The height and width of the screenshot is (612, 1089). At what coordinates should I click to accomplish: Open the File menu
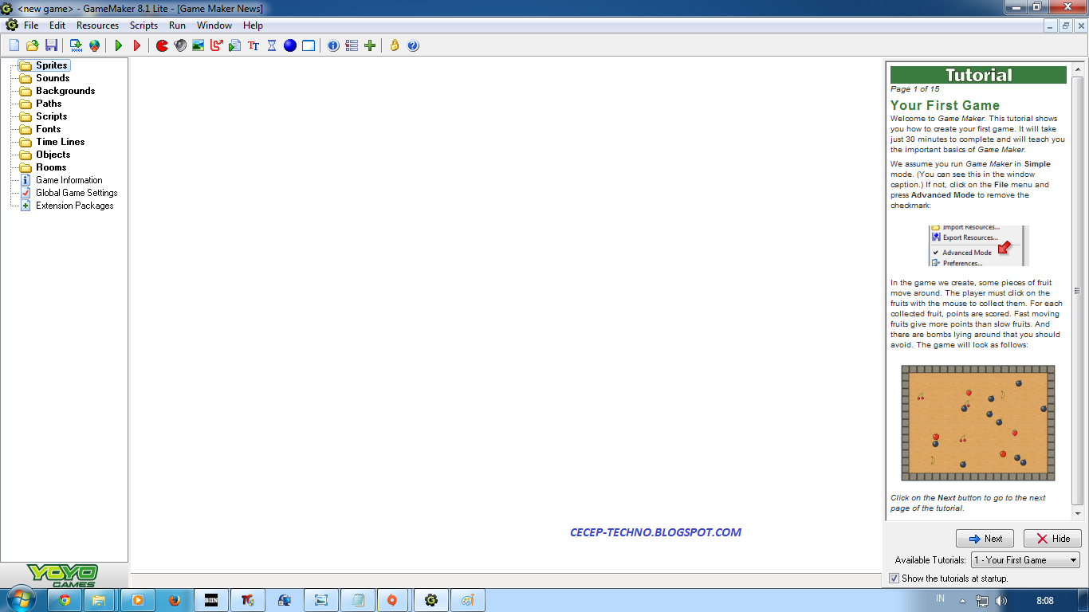(x=31, y=25)
